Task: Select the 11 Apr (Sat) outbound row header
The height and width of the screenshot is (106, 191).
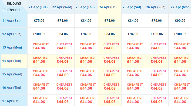Action: coord(11,21)
